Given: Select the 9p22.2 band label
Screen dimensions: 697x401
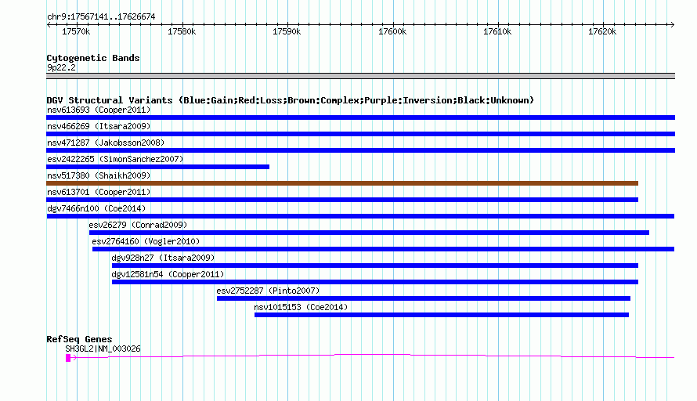Looking at the screenshot, I should 61,67.
